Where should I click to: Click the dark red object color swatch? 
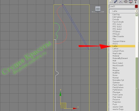pos(136,6)
